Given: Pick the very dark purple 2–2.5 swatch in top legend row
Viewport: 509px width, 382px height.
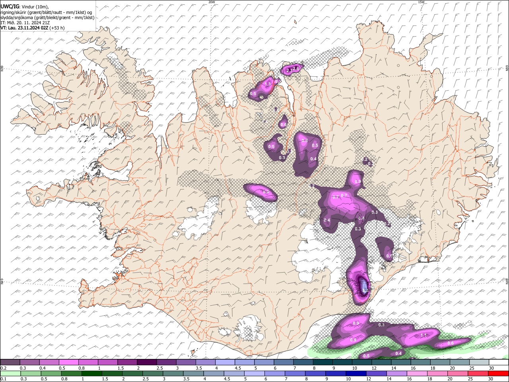Looking at the screenshot, I should click(148, 362).
